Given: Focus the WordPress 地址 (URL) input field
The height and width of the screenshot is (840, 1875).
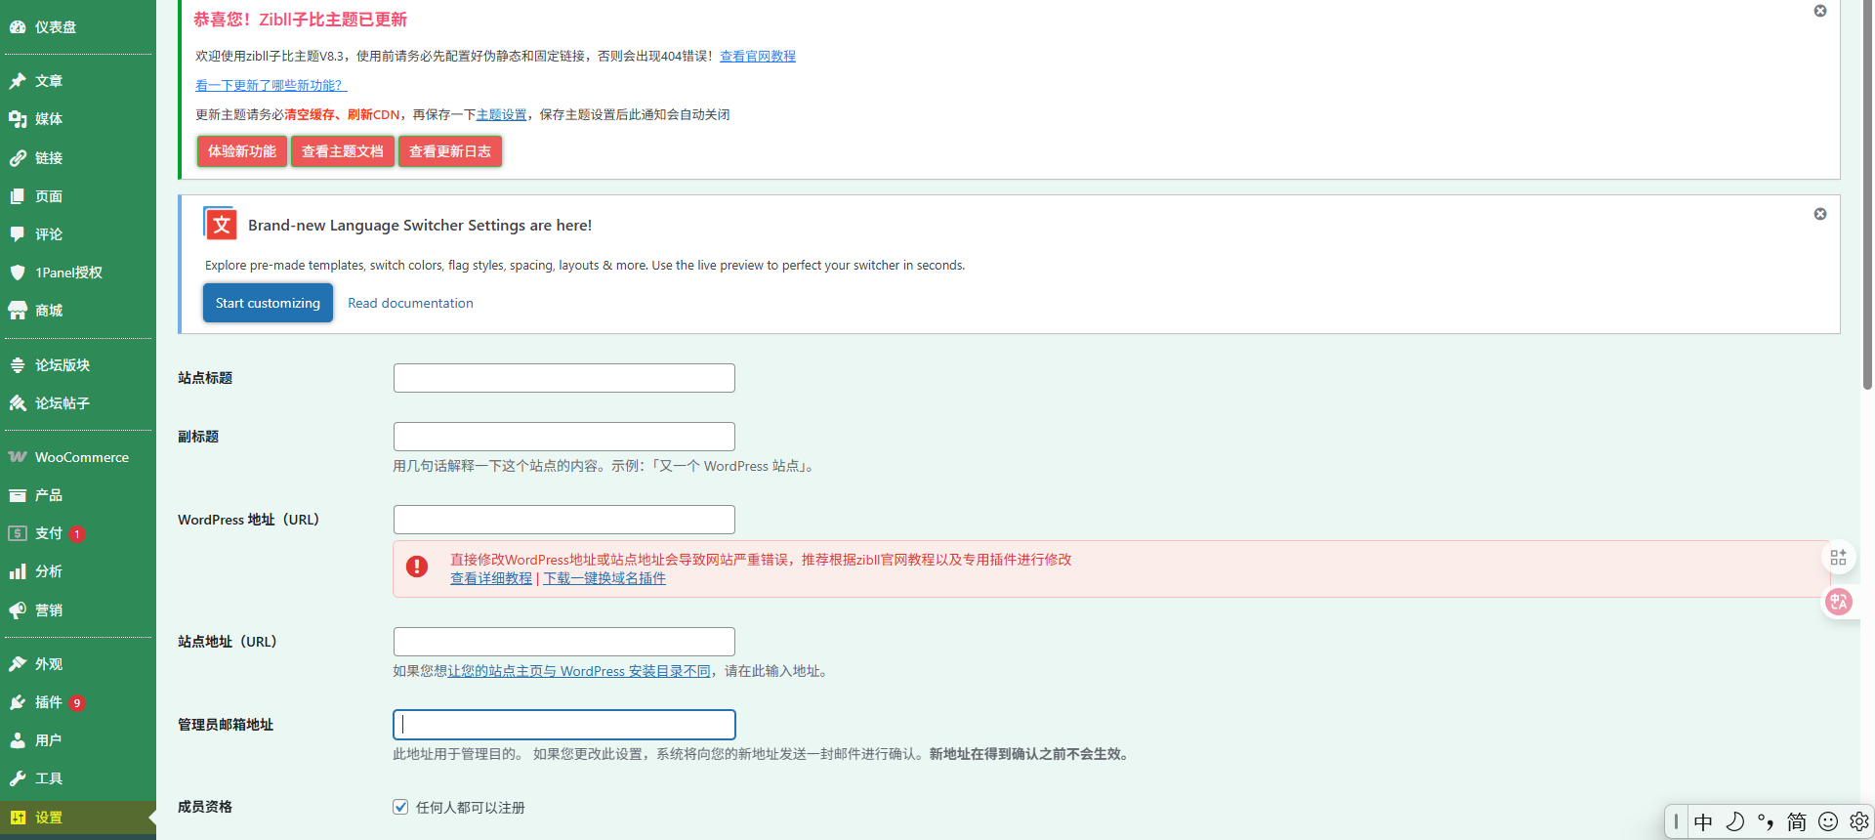Looking at the screenshot, I should (564, 520).
